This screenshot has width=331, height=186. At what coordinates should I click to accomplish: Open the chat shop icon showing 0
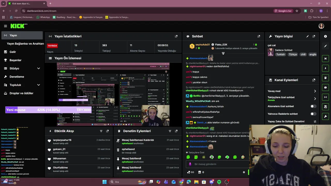[201, 172]
